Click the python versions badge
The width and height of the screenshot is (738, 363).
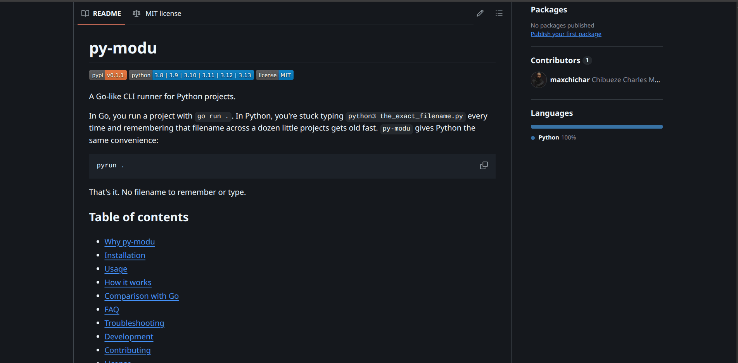(191, 75)
